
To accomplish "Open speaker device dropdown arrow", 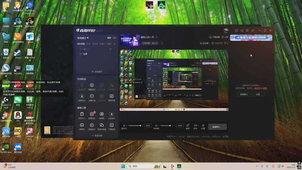I will (159, 126).
